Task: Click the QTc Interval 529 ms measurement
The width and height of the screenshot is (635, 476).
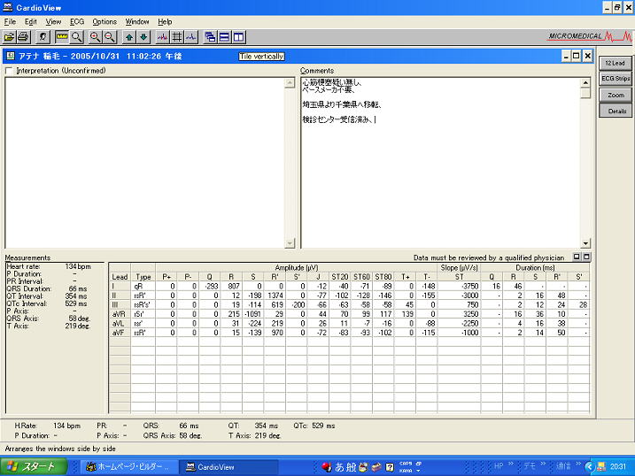Action: (47, 303)
